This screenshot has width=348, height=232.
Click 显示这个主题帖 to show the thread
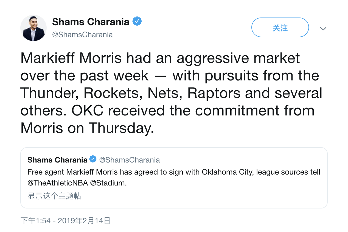(54, 196)
